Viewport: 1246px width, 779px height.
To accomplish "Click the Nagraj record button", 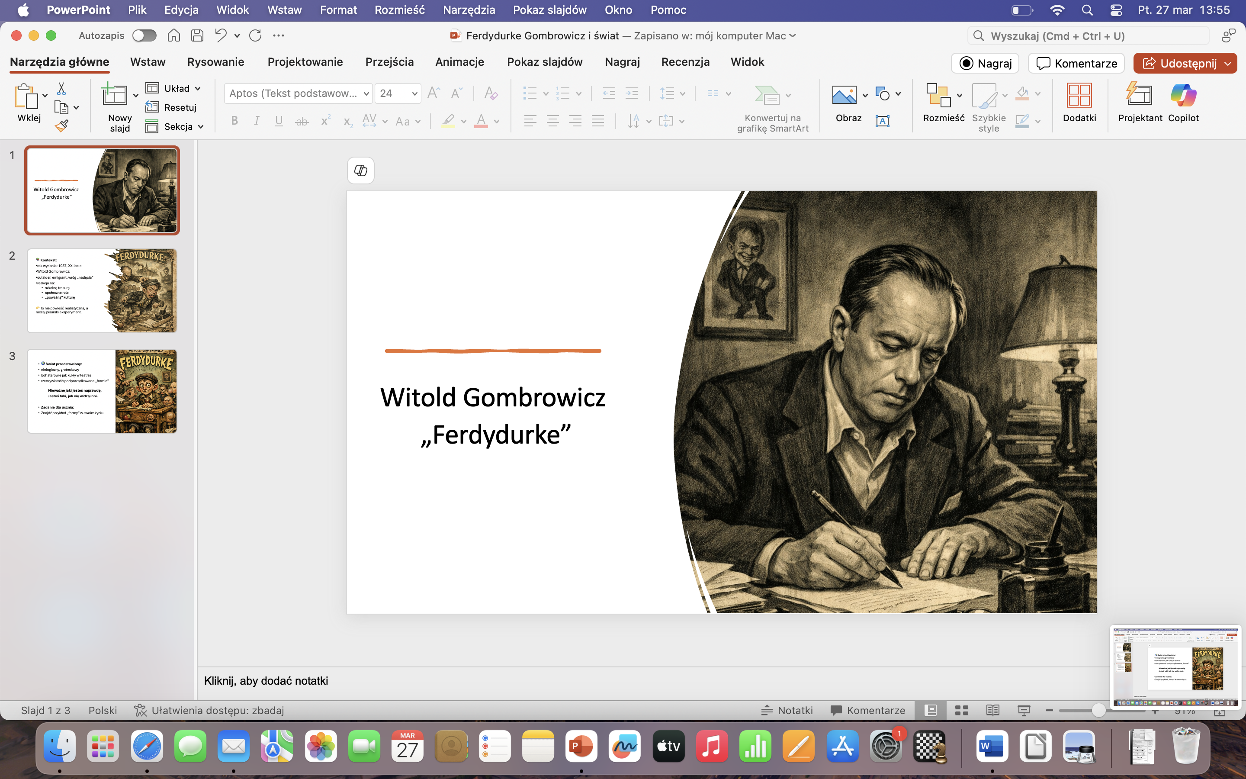I will pyautogui.click(x=985, y=63).
